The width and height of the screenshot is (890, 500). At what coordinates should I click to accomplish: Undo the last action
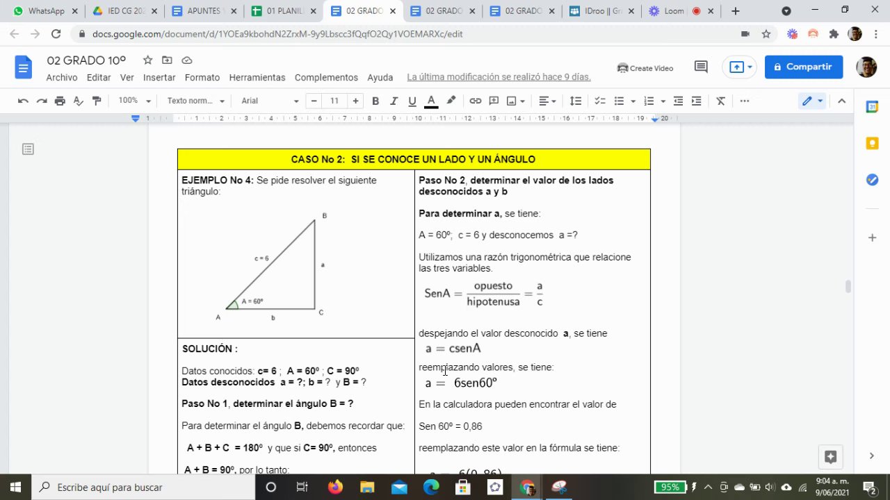coord(23,101)
